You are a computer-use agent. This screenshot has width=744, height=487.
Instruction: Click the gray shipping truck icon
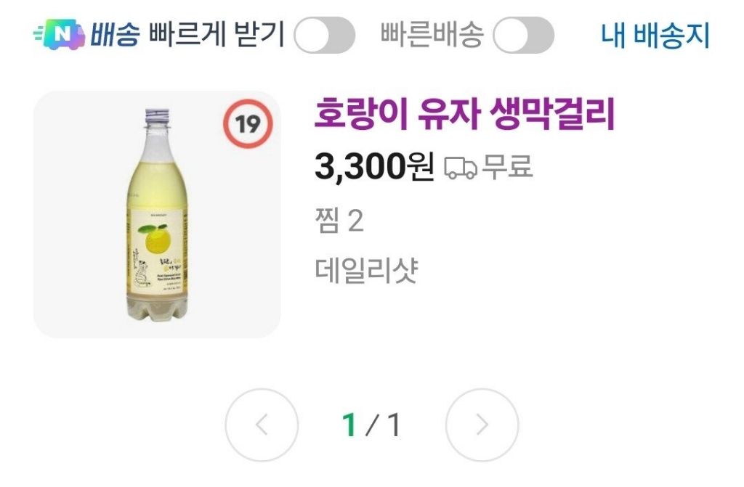click(x=460, y=168)
